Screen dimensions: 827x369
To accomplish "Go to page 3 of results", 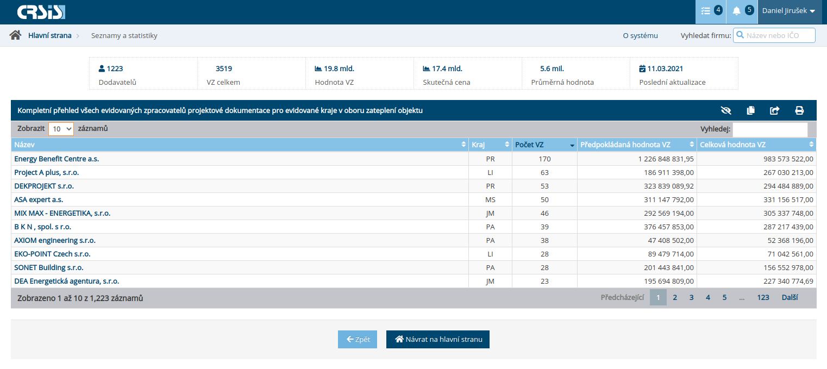I will [691, 297].
